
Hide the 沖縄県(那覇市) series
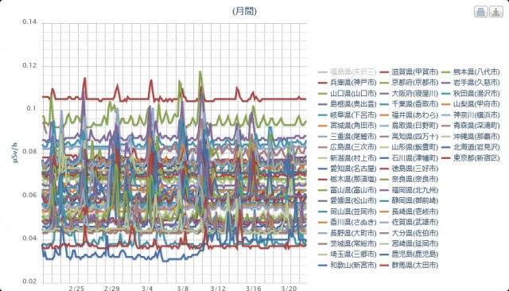tap(471, 137)
